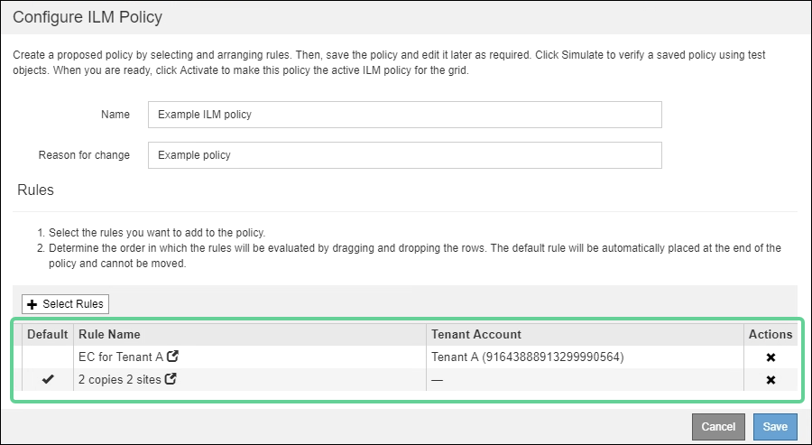This screenshot has height=445, width=812.
Task: Focus the Name input field
Action: click(x=404, y=115)
